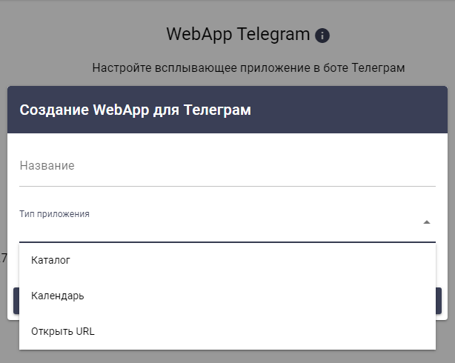Screen dimensions: 455x363
Task: Click the WebApp Telegram page heading
Action: tap(237, 34)
